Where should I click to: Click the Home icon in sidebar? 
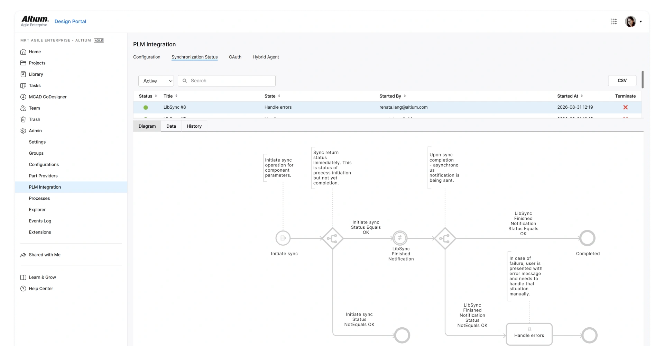tap(23, 52)
